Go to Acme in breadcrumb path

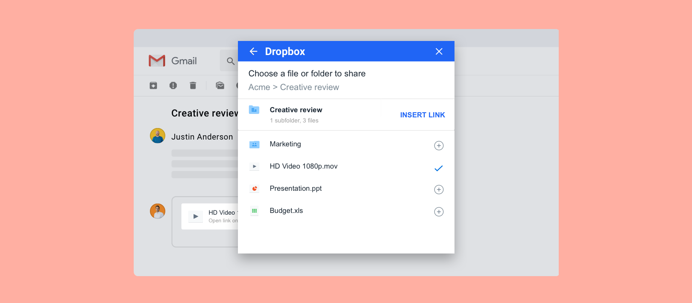tap(259, 87)
